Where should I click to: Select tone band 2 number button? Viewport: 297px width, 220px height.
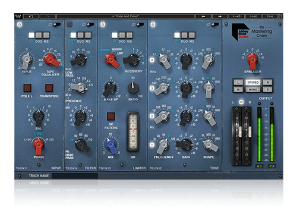152,116
